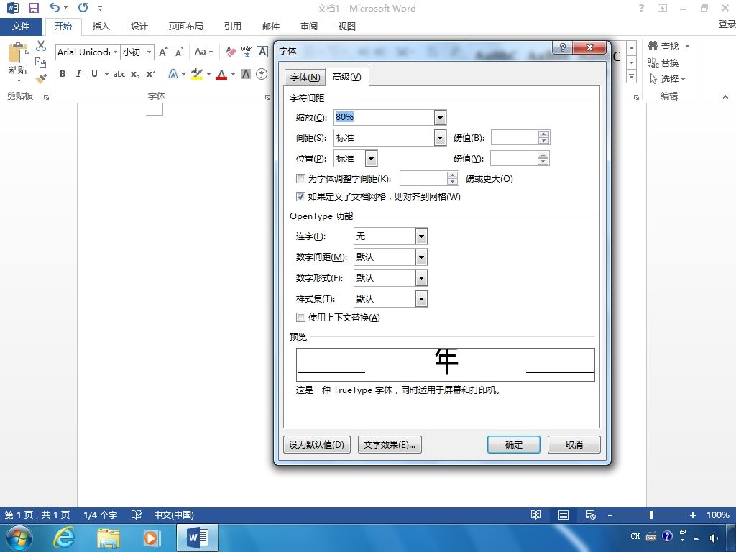Toggle Bold formatting
This screenshot has height=552, width=736.
coord(63,74)
